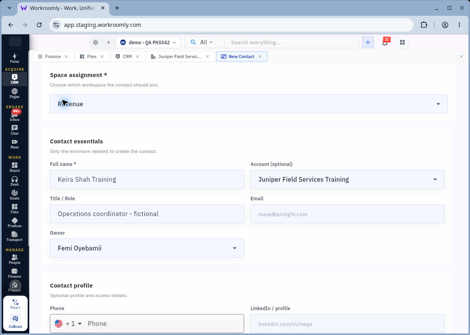Screen dimensions: 470x335
Task: Open Board in the sidebar
Action: click(14, 167)
